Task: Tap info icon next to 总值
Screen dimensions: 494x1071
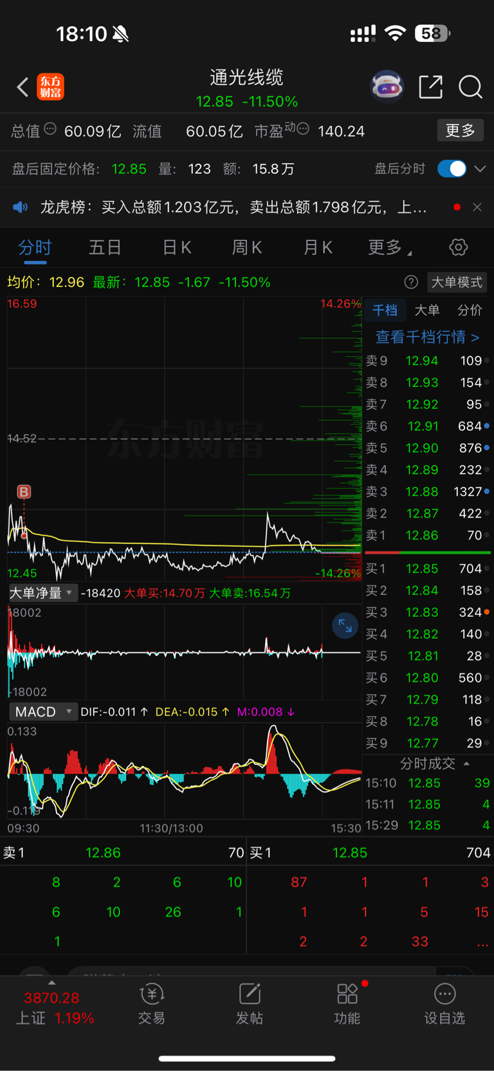Action: (x=50, y=129)
